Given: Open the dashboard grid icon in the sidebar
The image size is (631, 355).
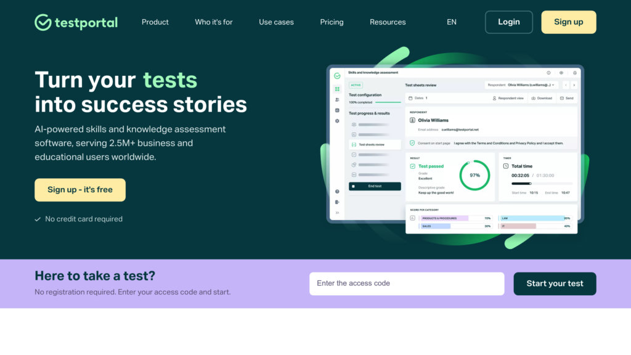Looking at the screenshot, I should [337, 89].
